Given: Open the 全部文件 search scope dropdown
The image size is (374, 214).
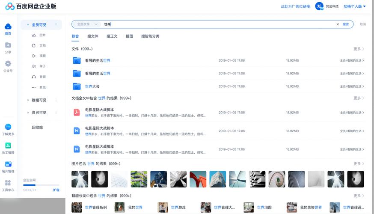Looking at the screenshot, I should [87, 24].
